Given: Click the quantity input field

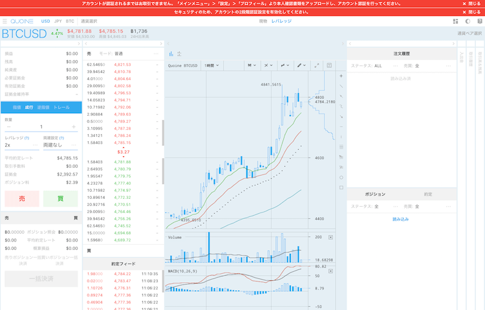Looking at the screenshot, I should click(41, 127).
